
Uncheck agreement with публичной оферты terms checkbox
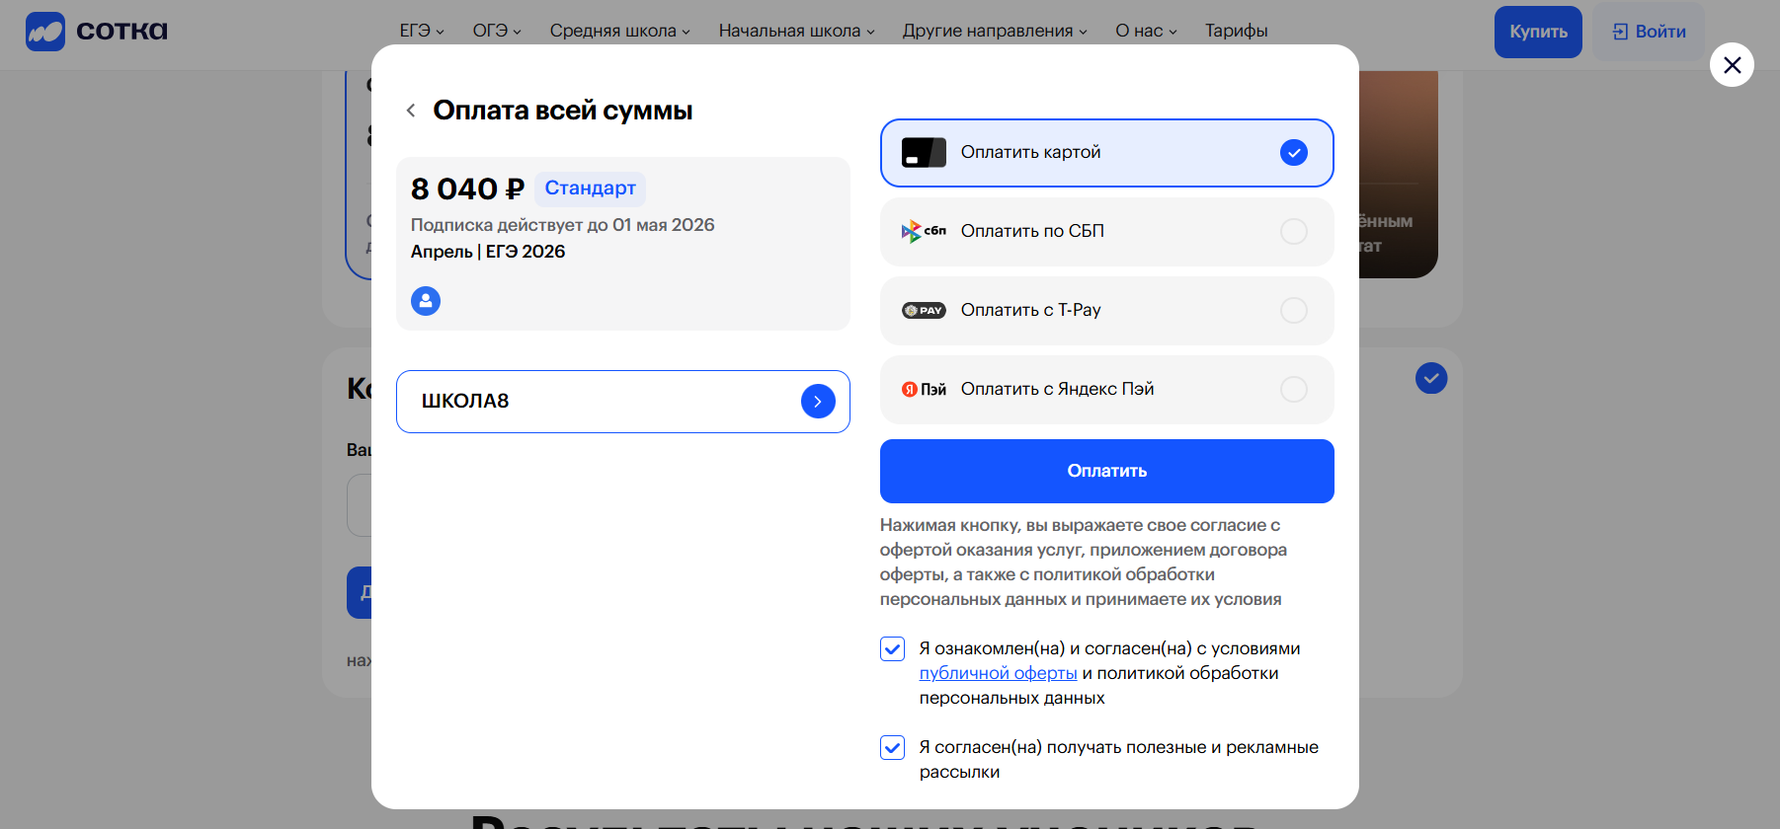pyautogui.click(x=892, y=648)
